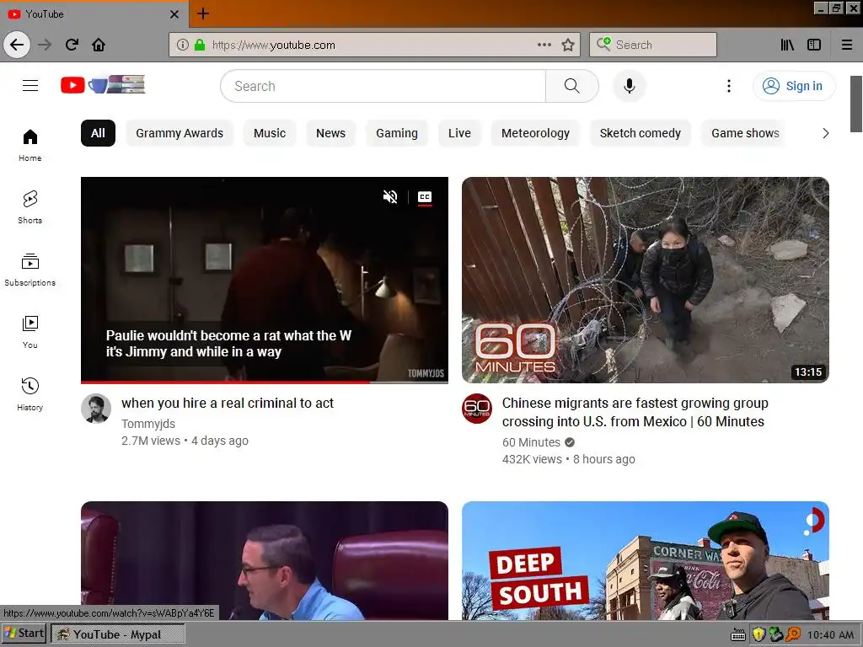Click the orange magnifier tray icon
The width and height of the screenshot is (863, 647).
coord(793,635)
